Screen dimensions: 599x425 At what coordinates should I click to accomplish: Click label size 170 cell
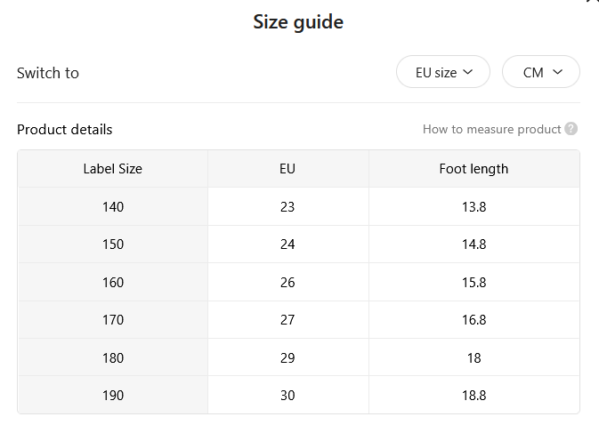[113, 320]
